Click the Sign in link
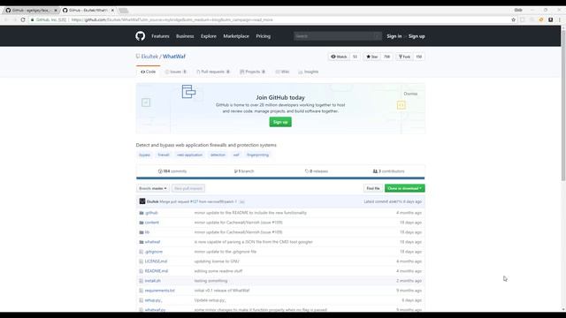 [x=394, y=36]
